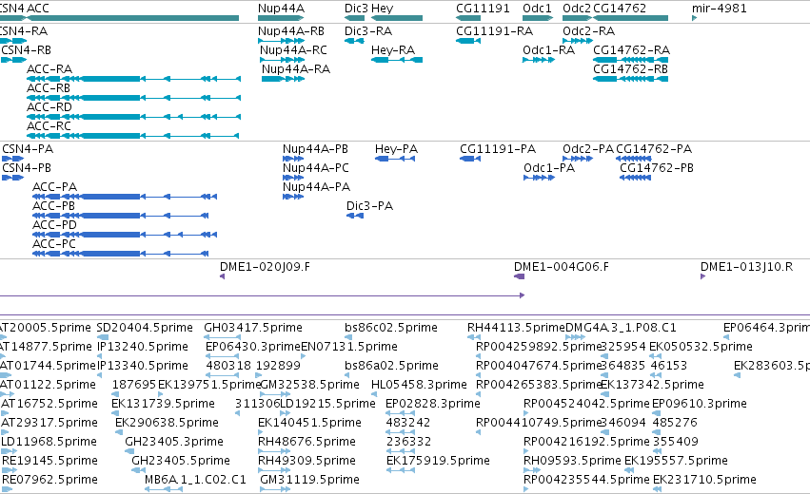Click the CG14762-RB transcript label

[630, 69]
